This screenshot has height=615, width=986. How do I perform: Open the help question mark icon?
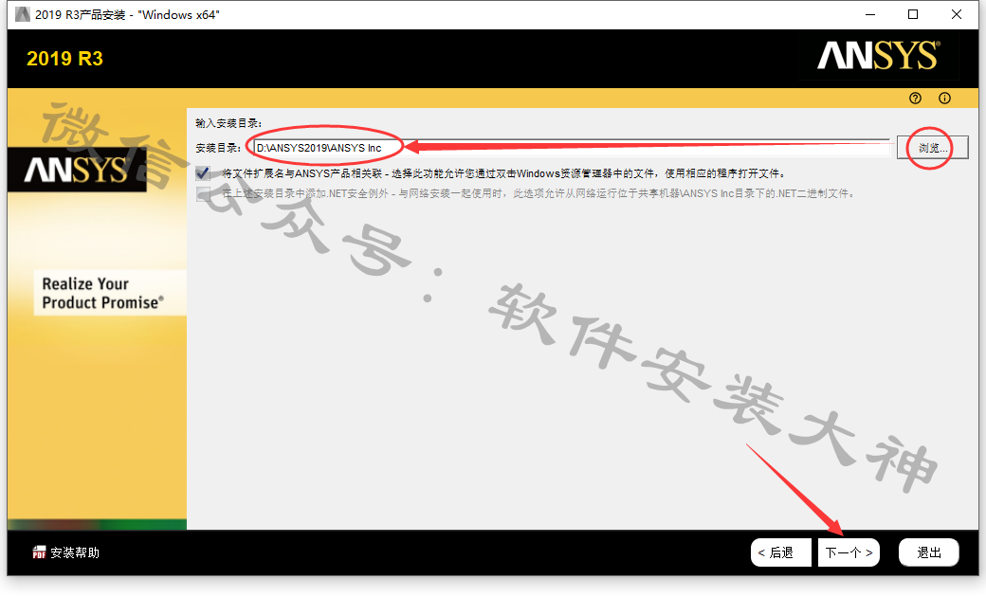[915, 99]
